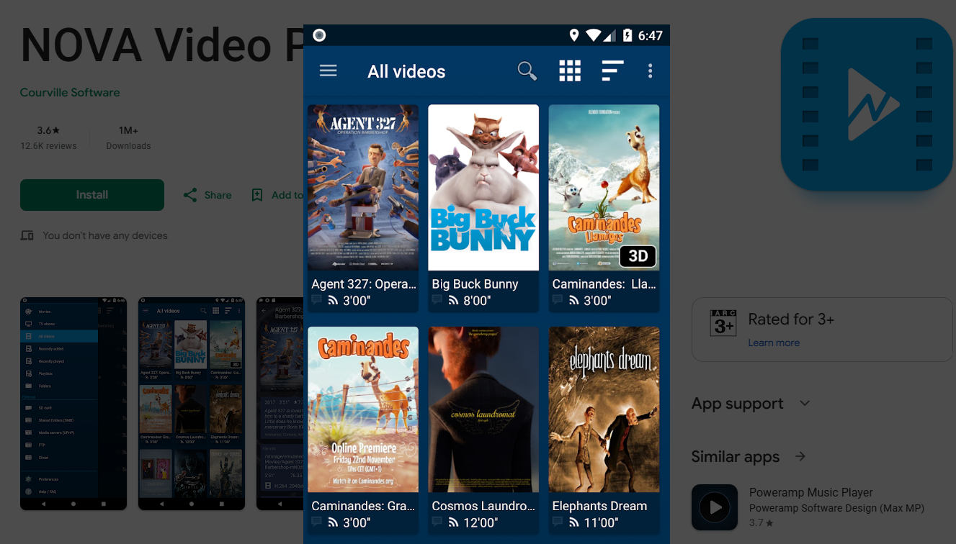Open the Cosmos Laundromat poster

483,409
